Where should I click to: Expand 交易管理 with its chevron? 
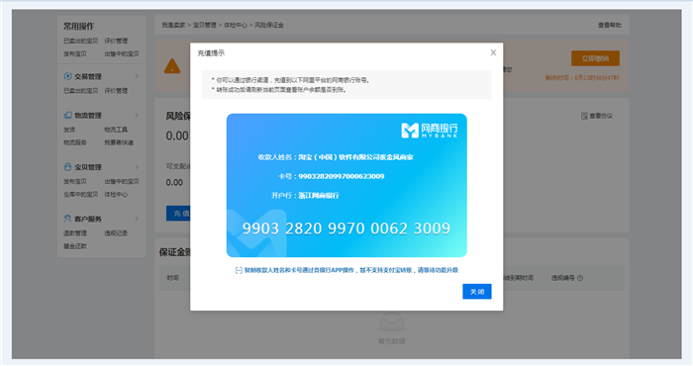tap(137, 76)
